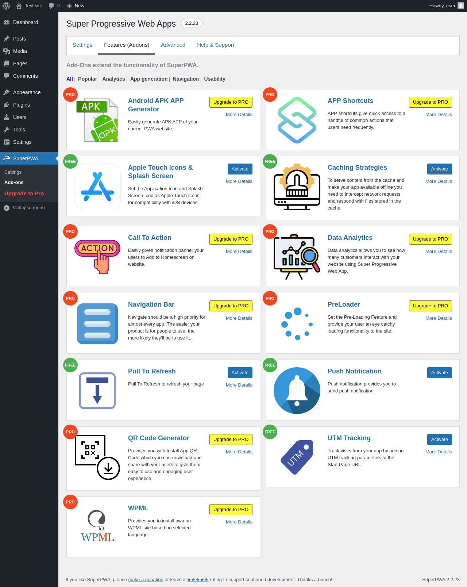Click the Data Analytics chart icon
The height and width of the screenshot is (587, 467).
pos(297,257)
